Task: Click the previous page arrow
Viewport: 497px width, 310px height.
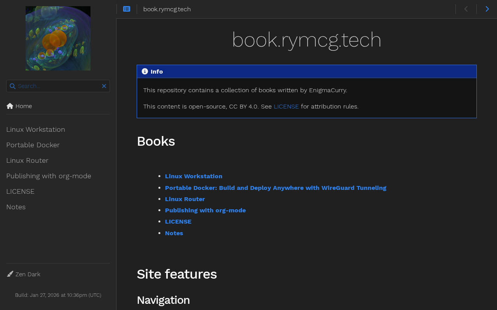Action: pos(466,9)
